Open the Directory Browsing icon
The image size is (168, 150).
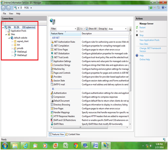click(52, 105)
